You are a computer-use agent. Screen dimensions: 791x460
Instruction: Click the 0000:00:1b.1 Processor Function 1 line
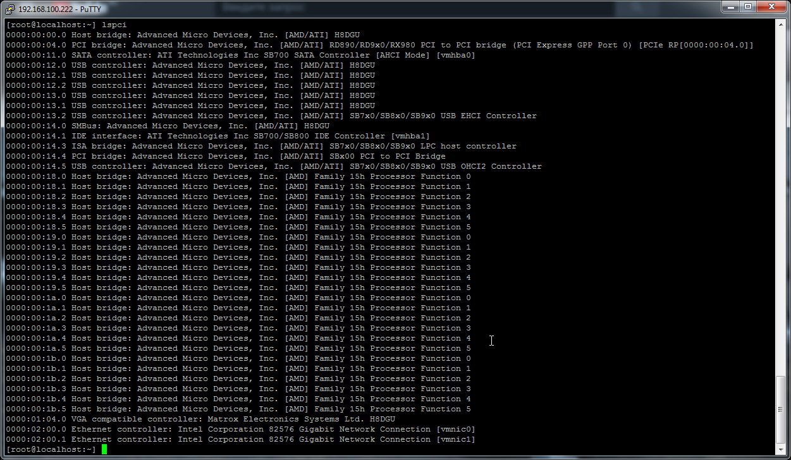[x=238, y=368]
